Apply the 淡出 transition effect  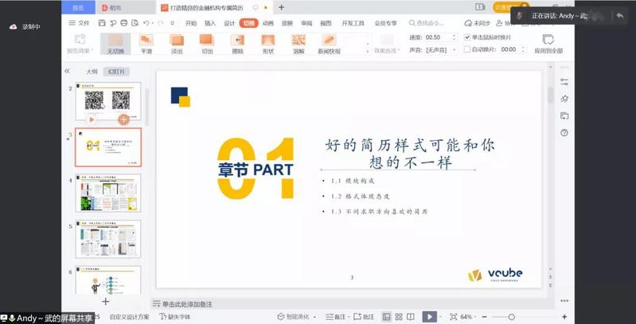[176, 43]
